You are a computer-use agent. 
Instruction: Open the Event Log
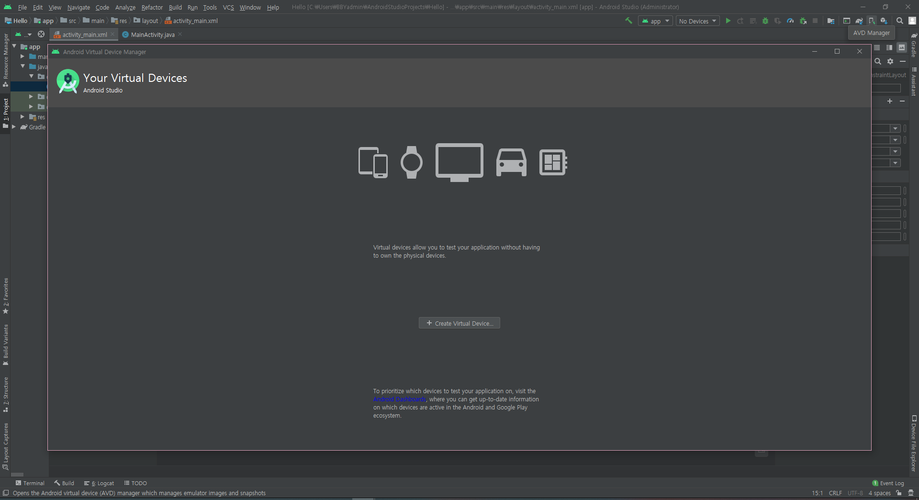[x=888, y=483]
